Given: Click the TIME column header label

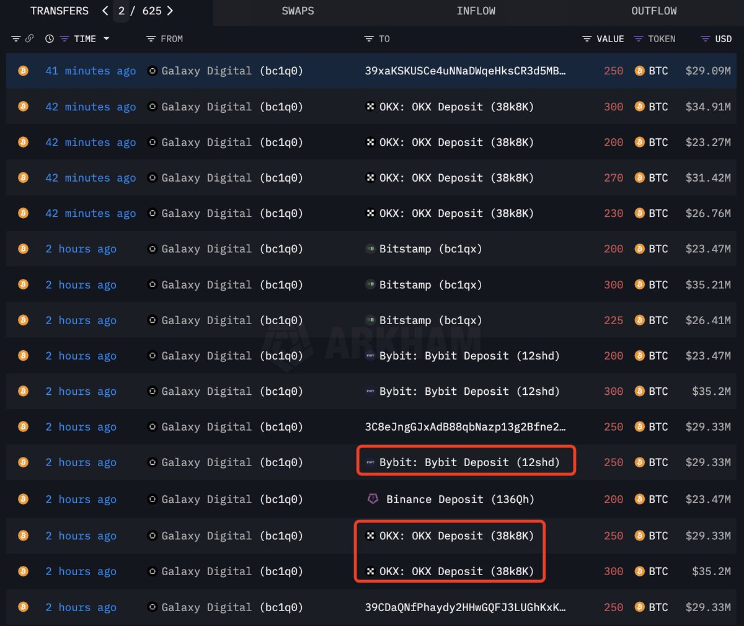Looking at the screenshot, I should click(85, 38).
